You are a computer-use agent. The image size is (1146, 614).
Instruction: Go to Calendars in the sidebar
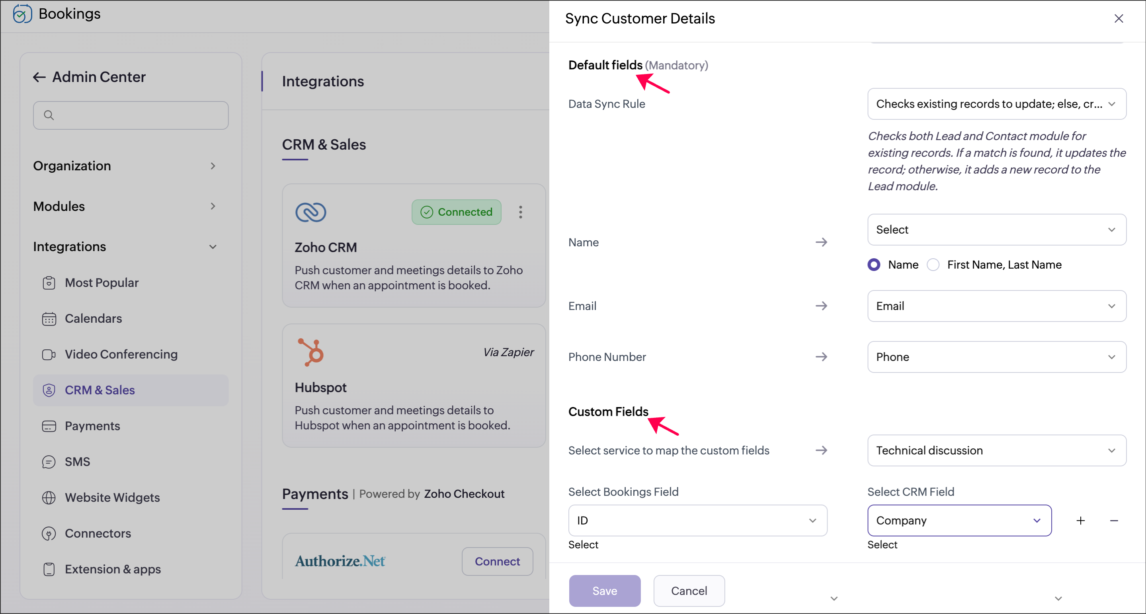[x=93, y=319]
